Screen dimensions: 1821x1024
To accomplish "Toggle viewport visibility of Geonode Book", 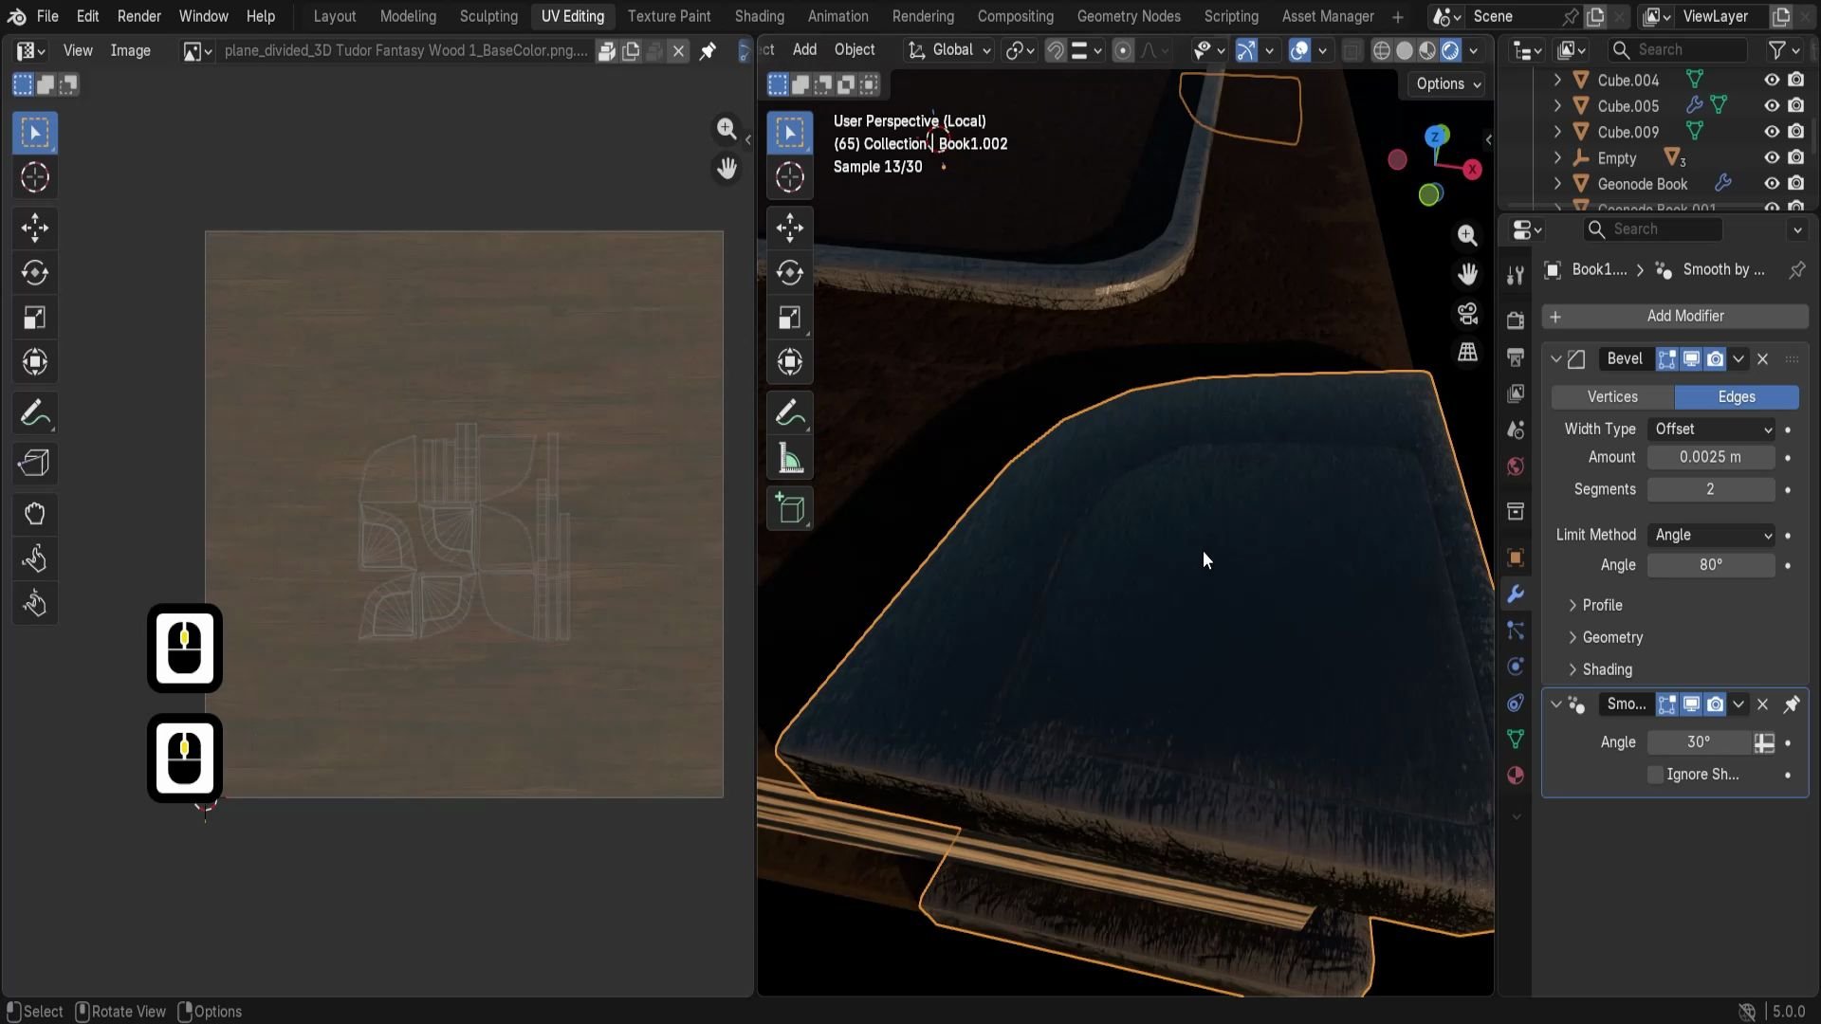I will 1771,184.
